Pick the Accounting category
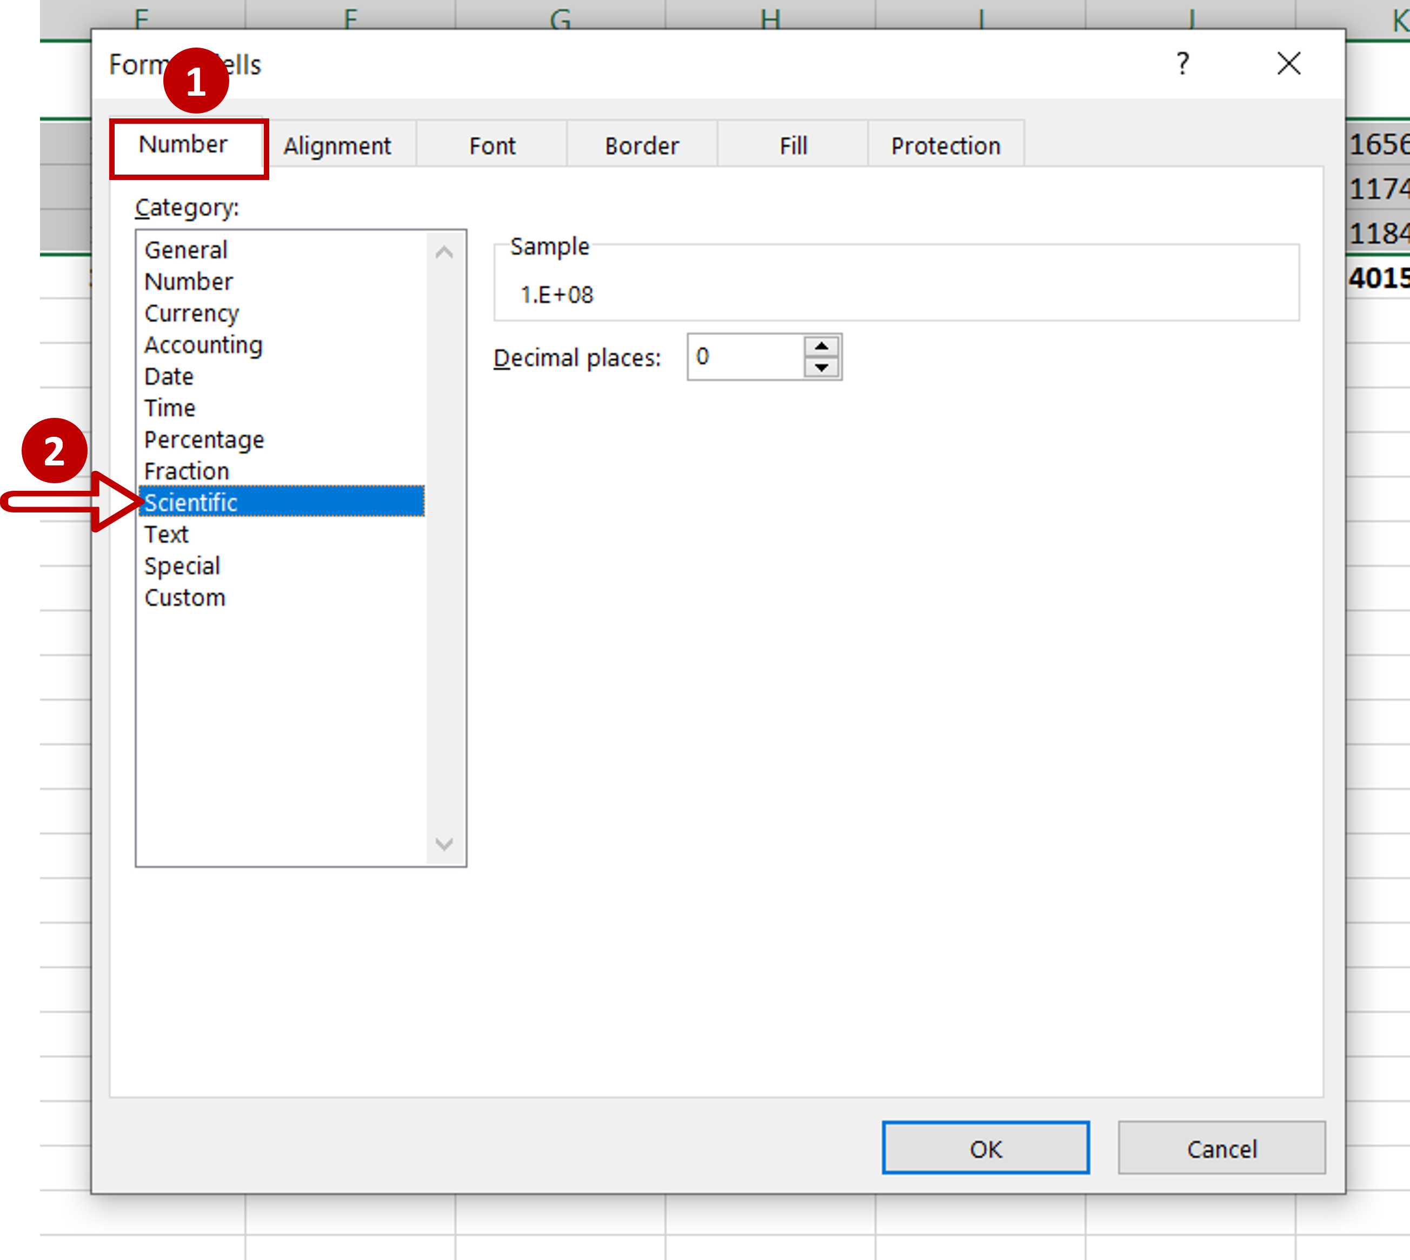The height and width of the screenshot is (1260, 1410). click(x=203, y=345)
